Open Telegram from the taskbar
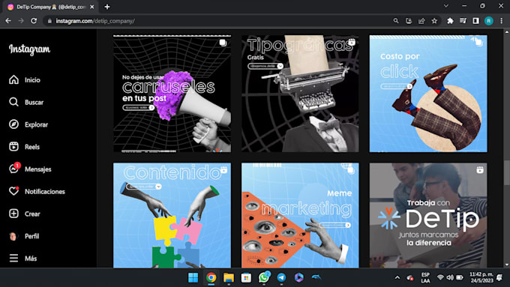The height and width of the screenshot is (287, 510). (x=281, y=277)
